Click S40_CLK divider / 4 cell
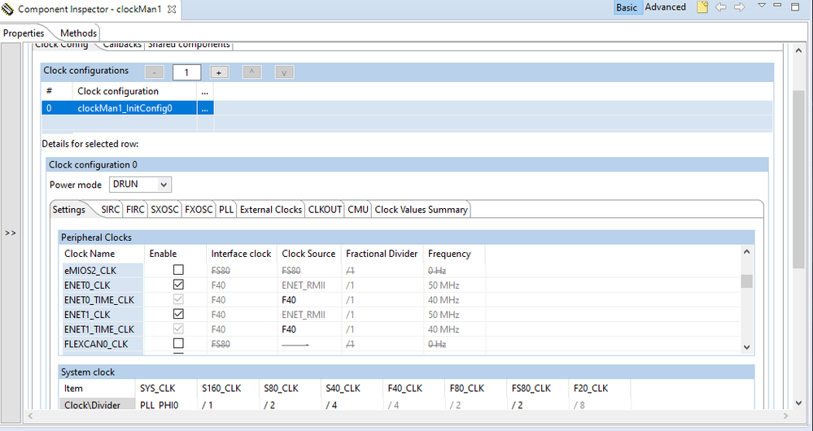This screenshot has height=431, width=813. (x=331, y=405)
